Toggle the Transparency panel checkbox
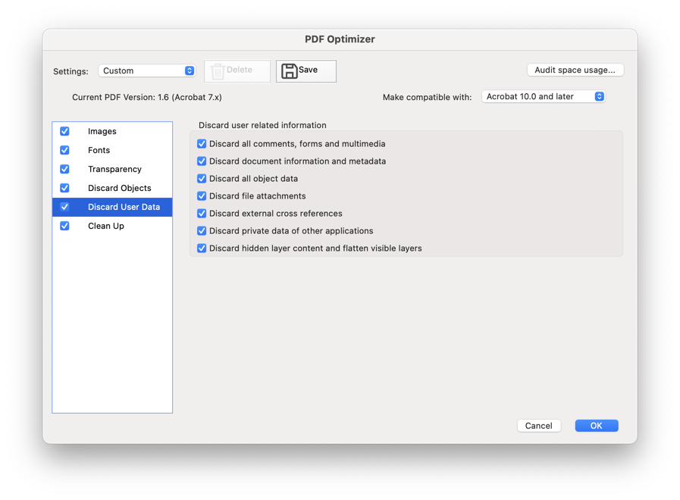 point(64,169)
